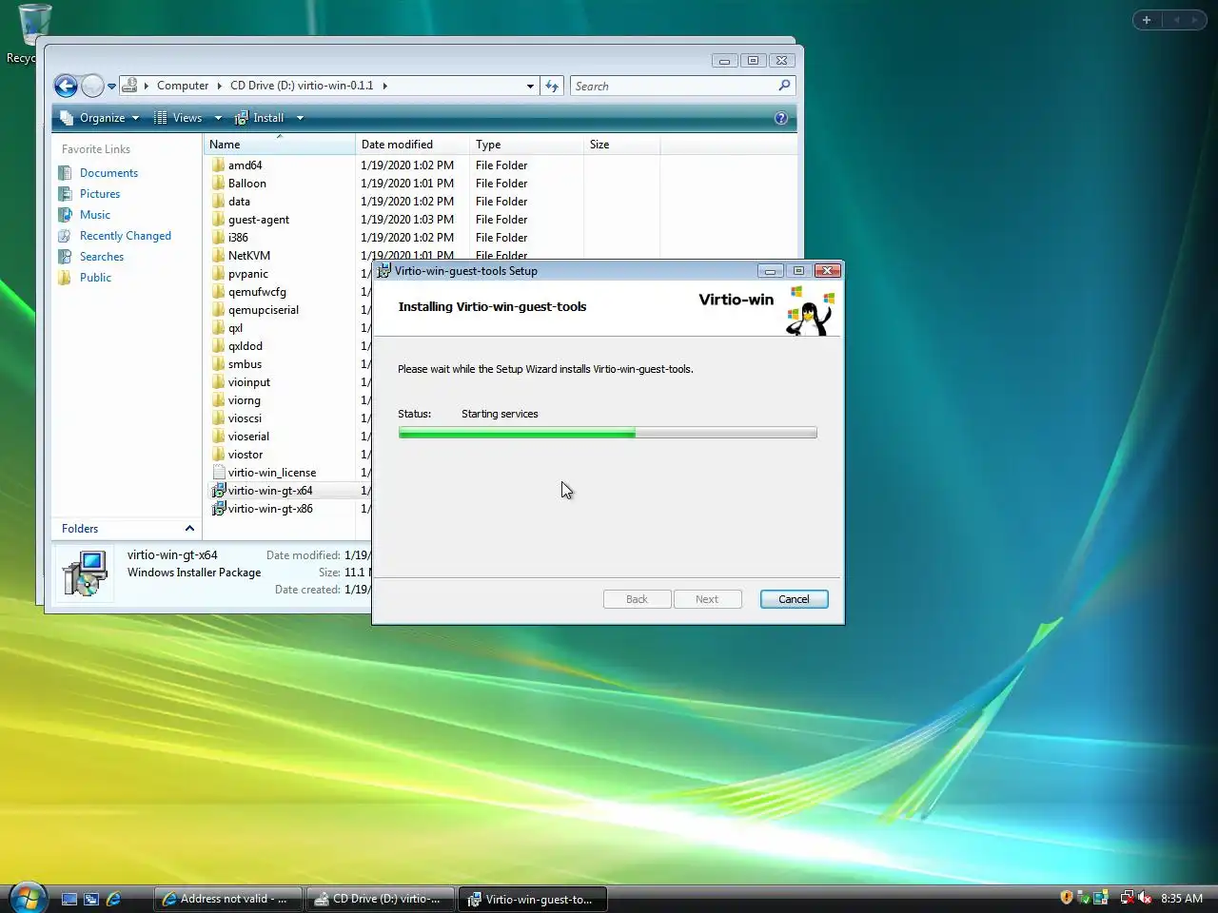Viewport: 1218px width, 913px height.
Task: Select the smbus folder icon
Action: tap(218, 364)
